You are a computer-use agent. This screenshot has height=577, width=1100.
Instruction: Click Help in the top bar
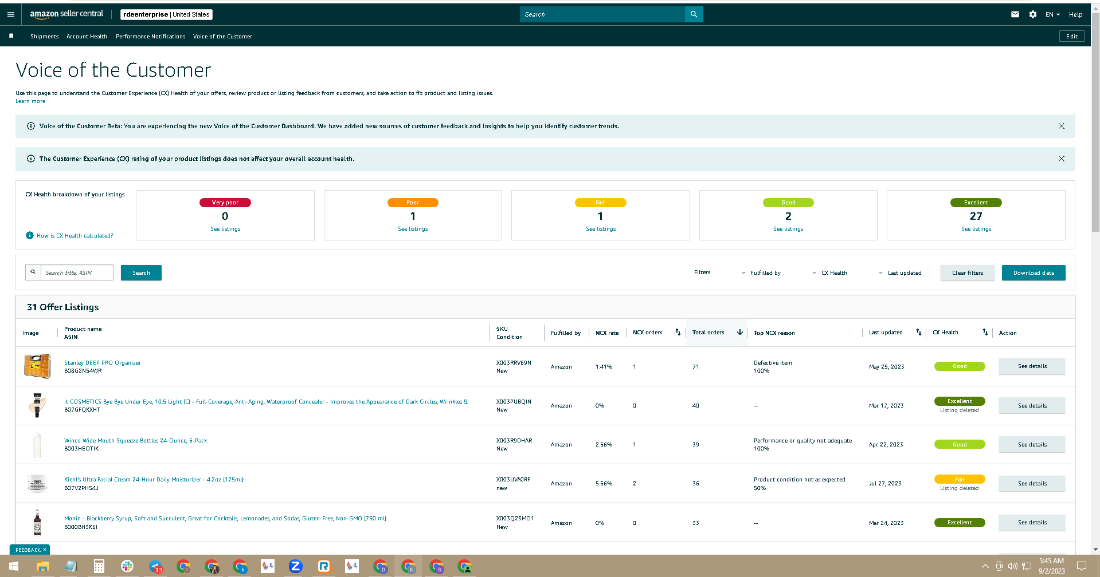(x=1075, y=14)
